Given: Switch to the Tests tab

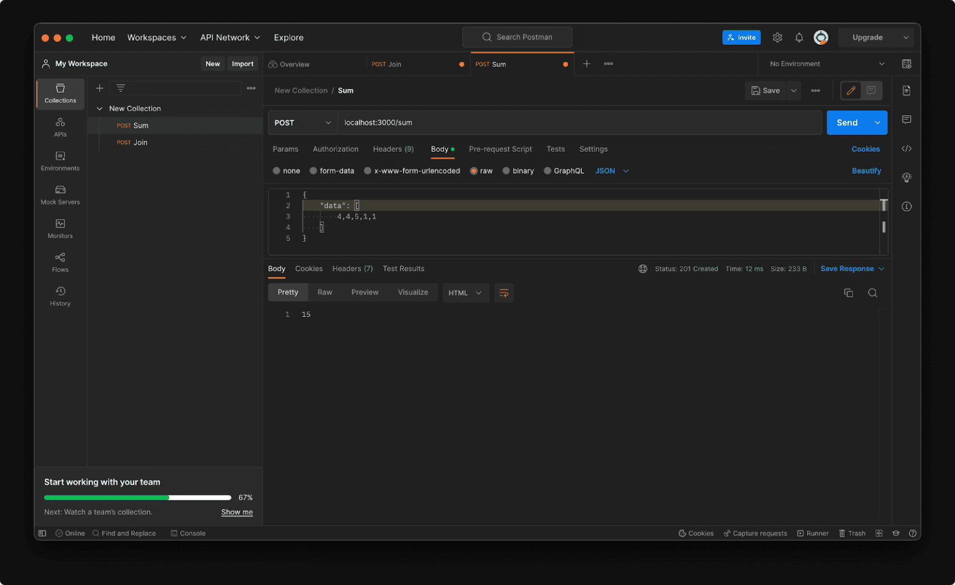Looking at the screenshot, I should pos(555,149).
